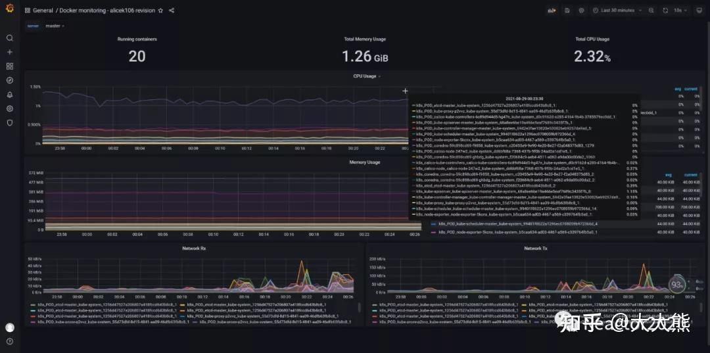Open the Grafana home logo

(9, 9)
